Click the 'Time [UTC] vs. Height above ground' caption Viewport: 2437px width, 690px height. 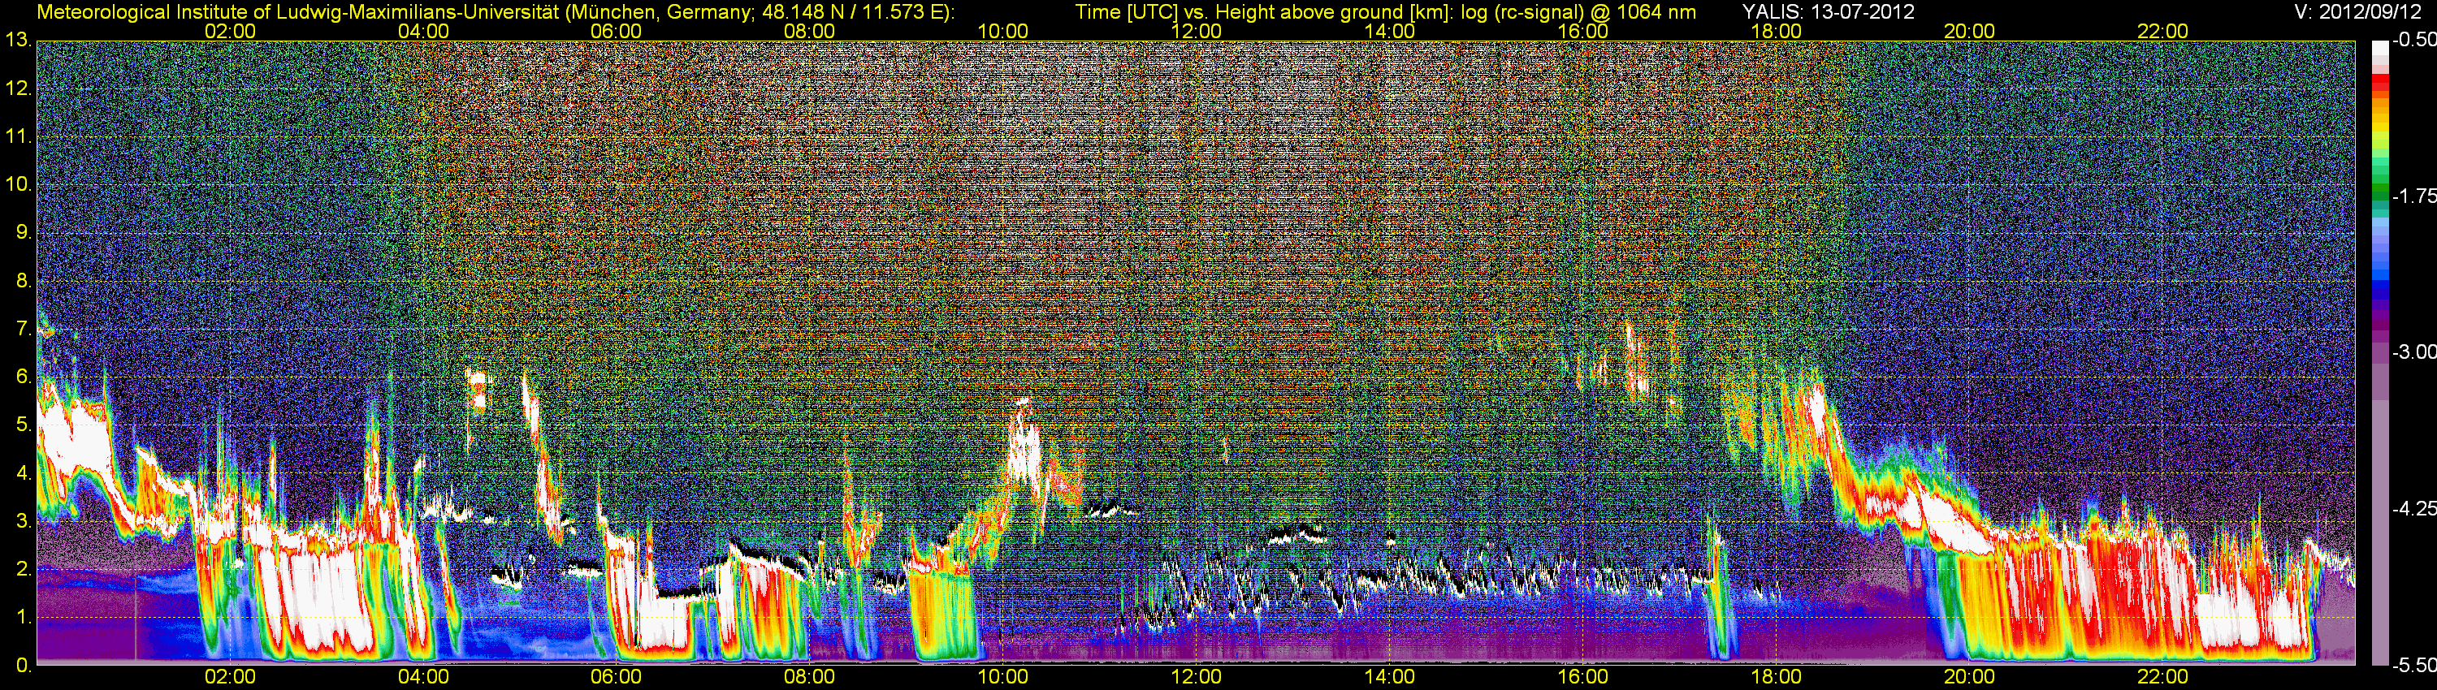click(1385, 12)
